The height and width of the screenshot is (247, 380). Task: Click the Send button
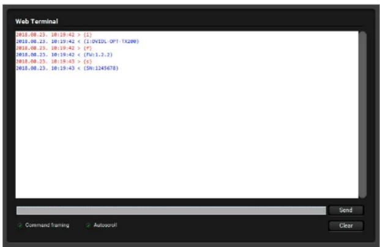[346, 210]
